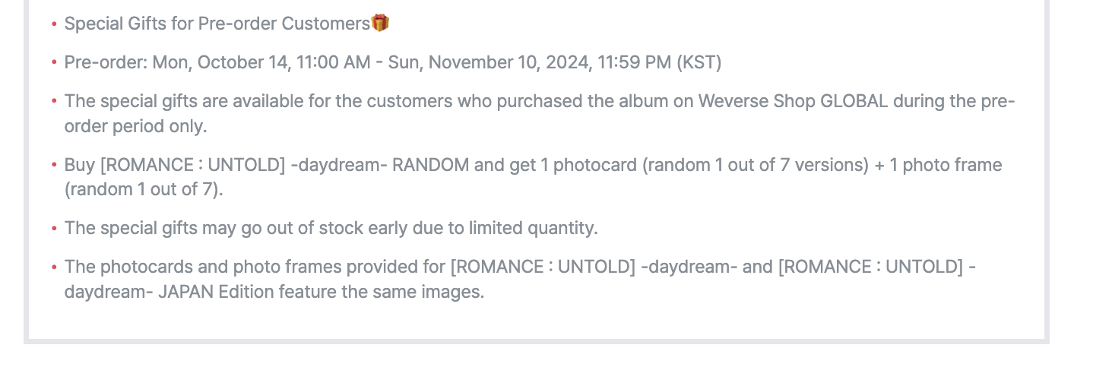Click the "order period only." line

(135, 126)
